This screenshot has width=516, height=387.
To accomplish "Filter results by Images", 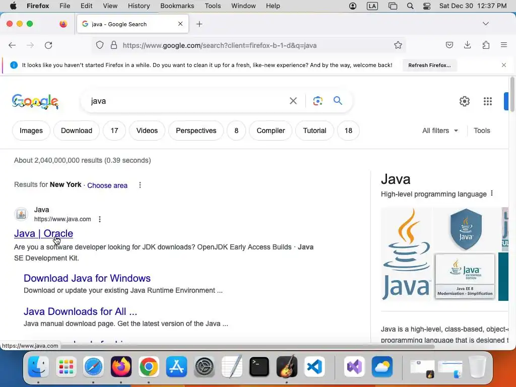I will (31, 131).
